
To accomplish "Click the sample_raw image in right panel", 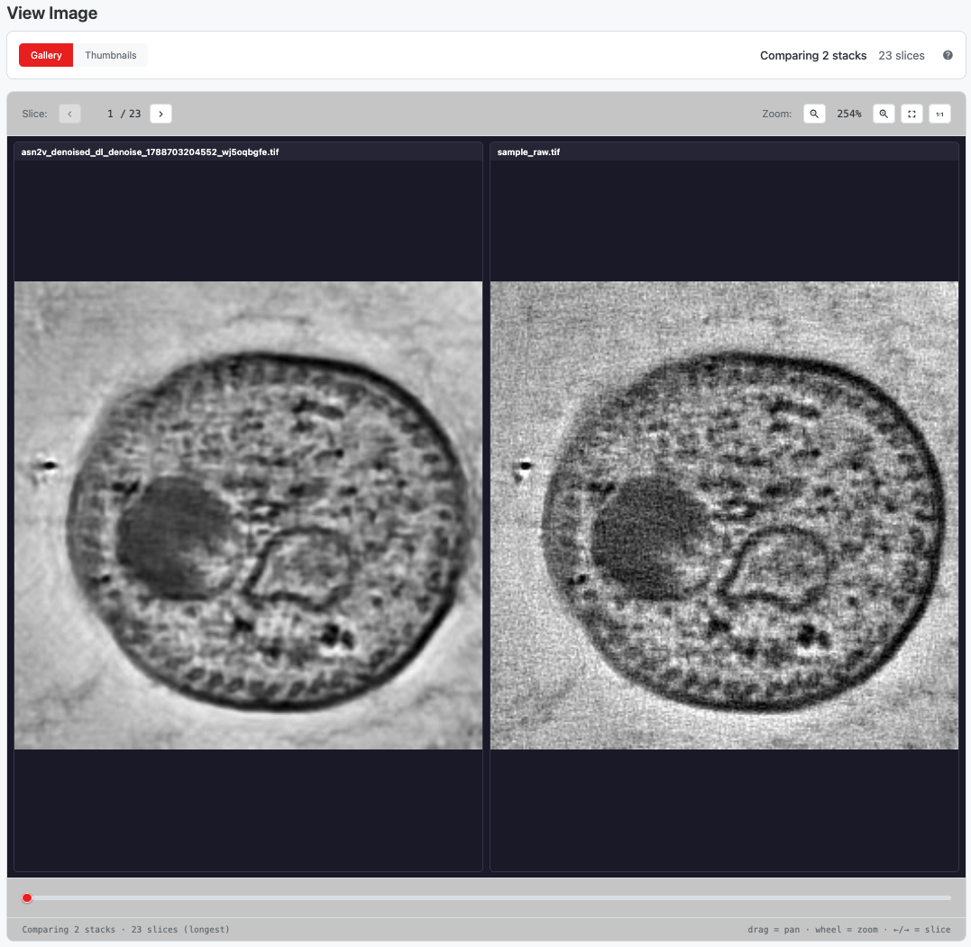I will tap(724, 515).
